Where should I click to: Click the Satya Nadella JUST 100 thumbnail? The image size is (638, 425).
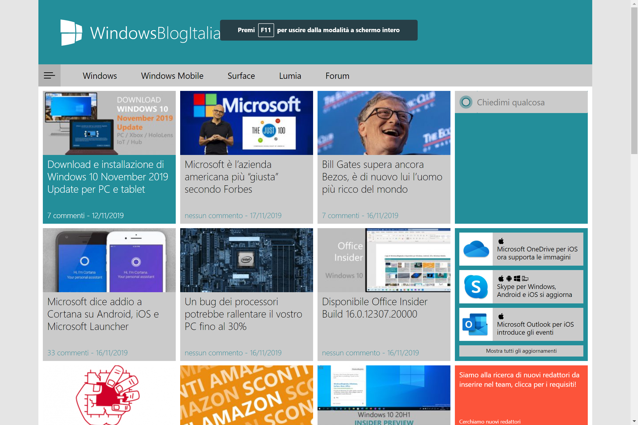tap(247, 123)
